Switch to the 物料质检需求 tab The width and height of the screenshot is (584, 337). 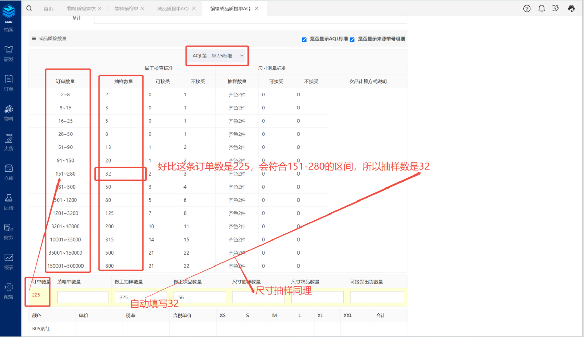pos(81,9)
